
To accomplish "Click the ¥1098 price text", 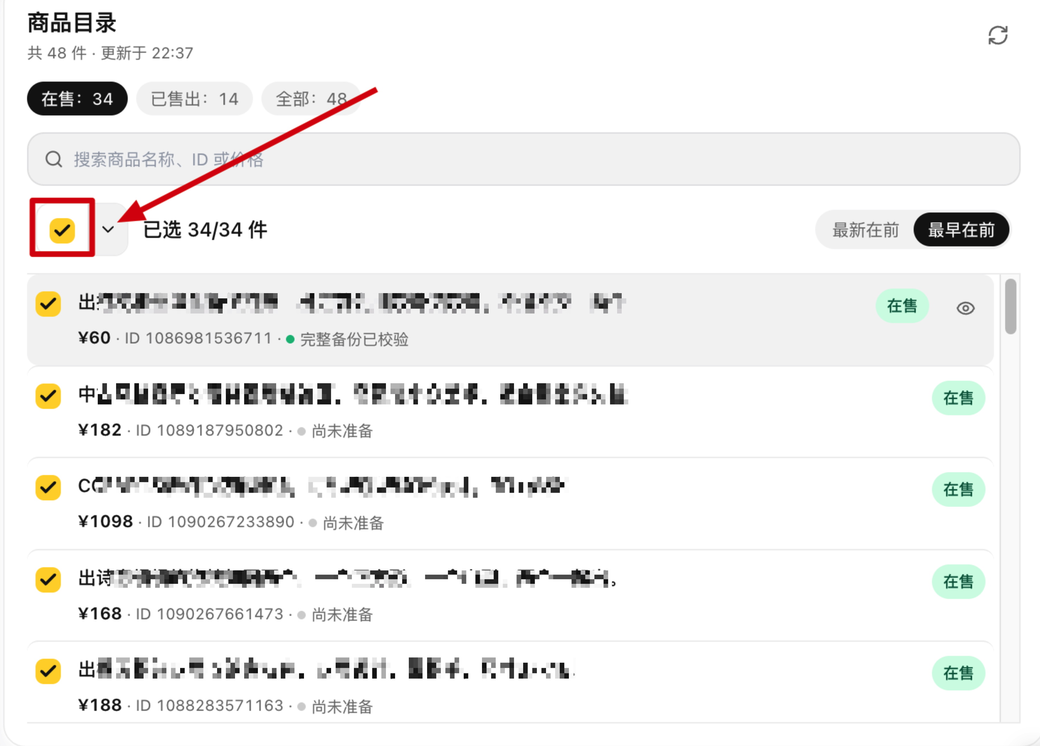I will coord(106,522).
